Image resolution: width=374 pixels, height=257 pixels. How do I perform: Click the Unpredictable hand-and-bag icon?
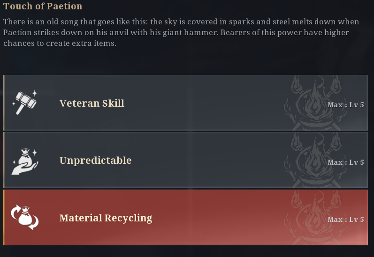pyautogui.click(x=24, y=161)
